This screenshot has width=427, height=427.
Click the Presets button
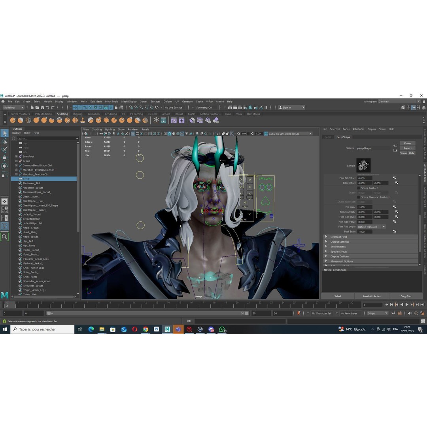coord(407,148)
